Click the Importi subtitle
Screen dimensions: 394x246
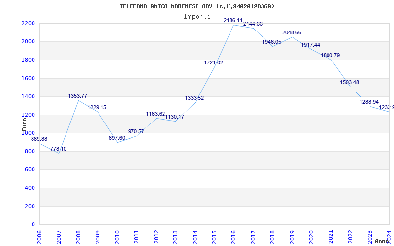(197, 17)
